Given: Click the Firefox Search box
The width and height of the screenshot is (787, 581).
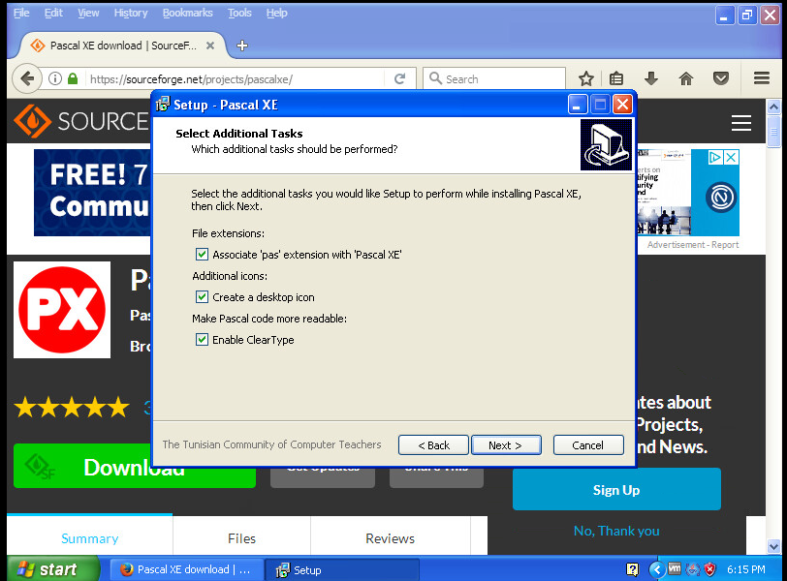Looking at the screenshot, I should [494, 78].
